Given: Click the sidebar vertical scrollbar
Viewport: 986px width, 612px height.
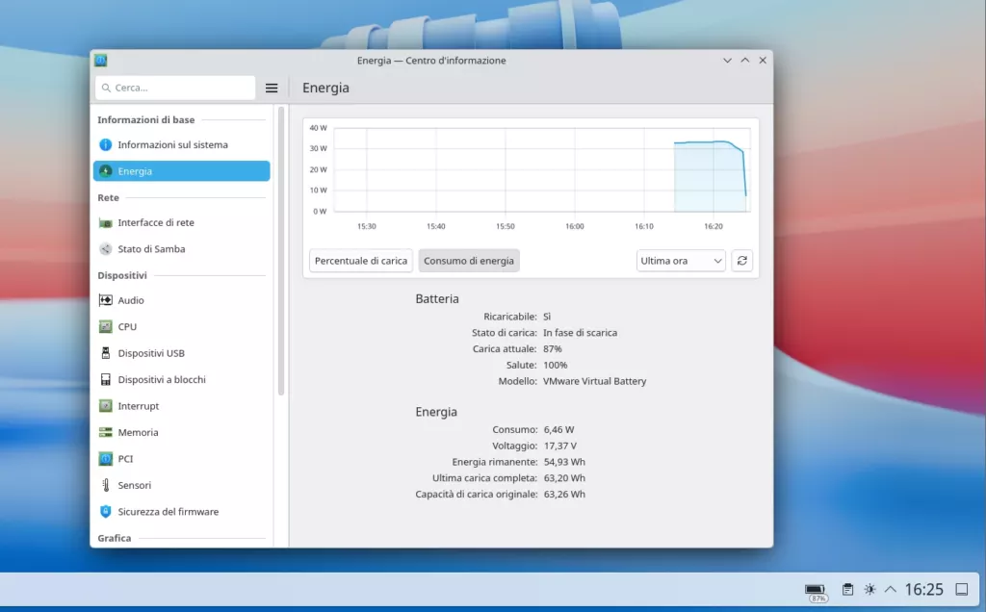Looking at the screenshot, I should click(x=281, y=251).
